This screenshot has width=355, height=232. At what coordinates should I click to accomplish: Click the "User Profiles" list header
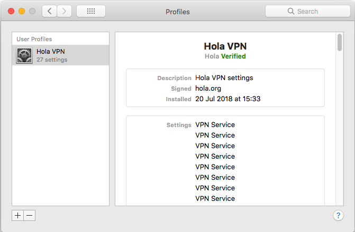(34, 39)
